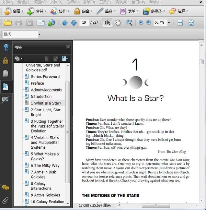Click the page number input field
Image resolution: width=206 pixels, height=210 pixels.
click(83, 23)
